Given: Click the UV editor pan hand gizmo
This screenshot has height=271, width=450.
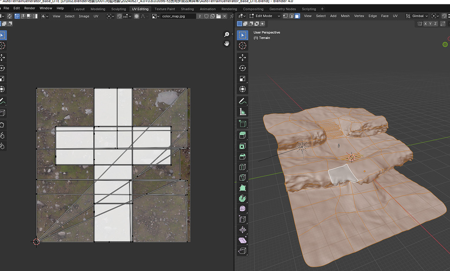Looking at the screenshot, I should [227, 43].
